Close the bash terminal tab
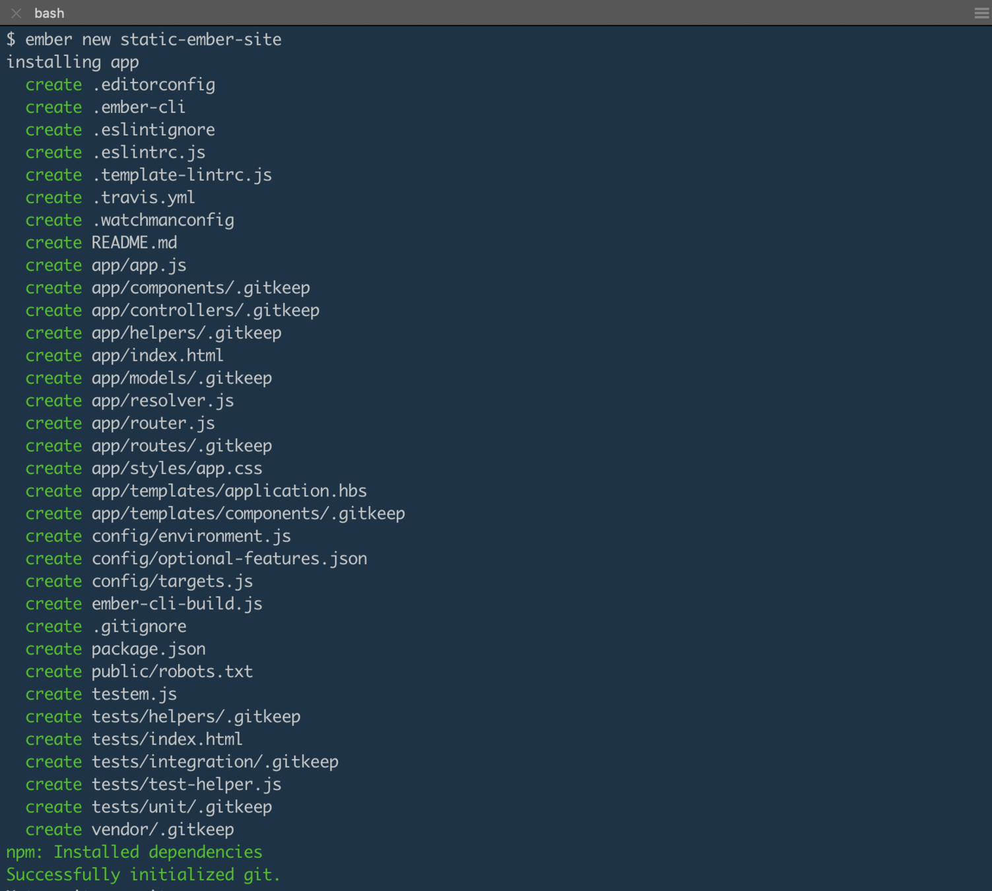The image size is (992, 891). tap(17, 13)
